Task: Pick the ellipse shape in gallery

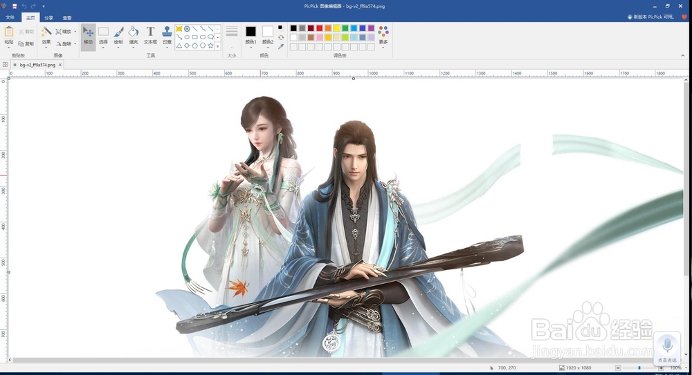Action: (x=187, y=37)
